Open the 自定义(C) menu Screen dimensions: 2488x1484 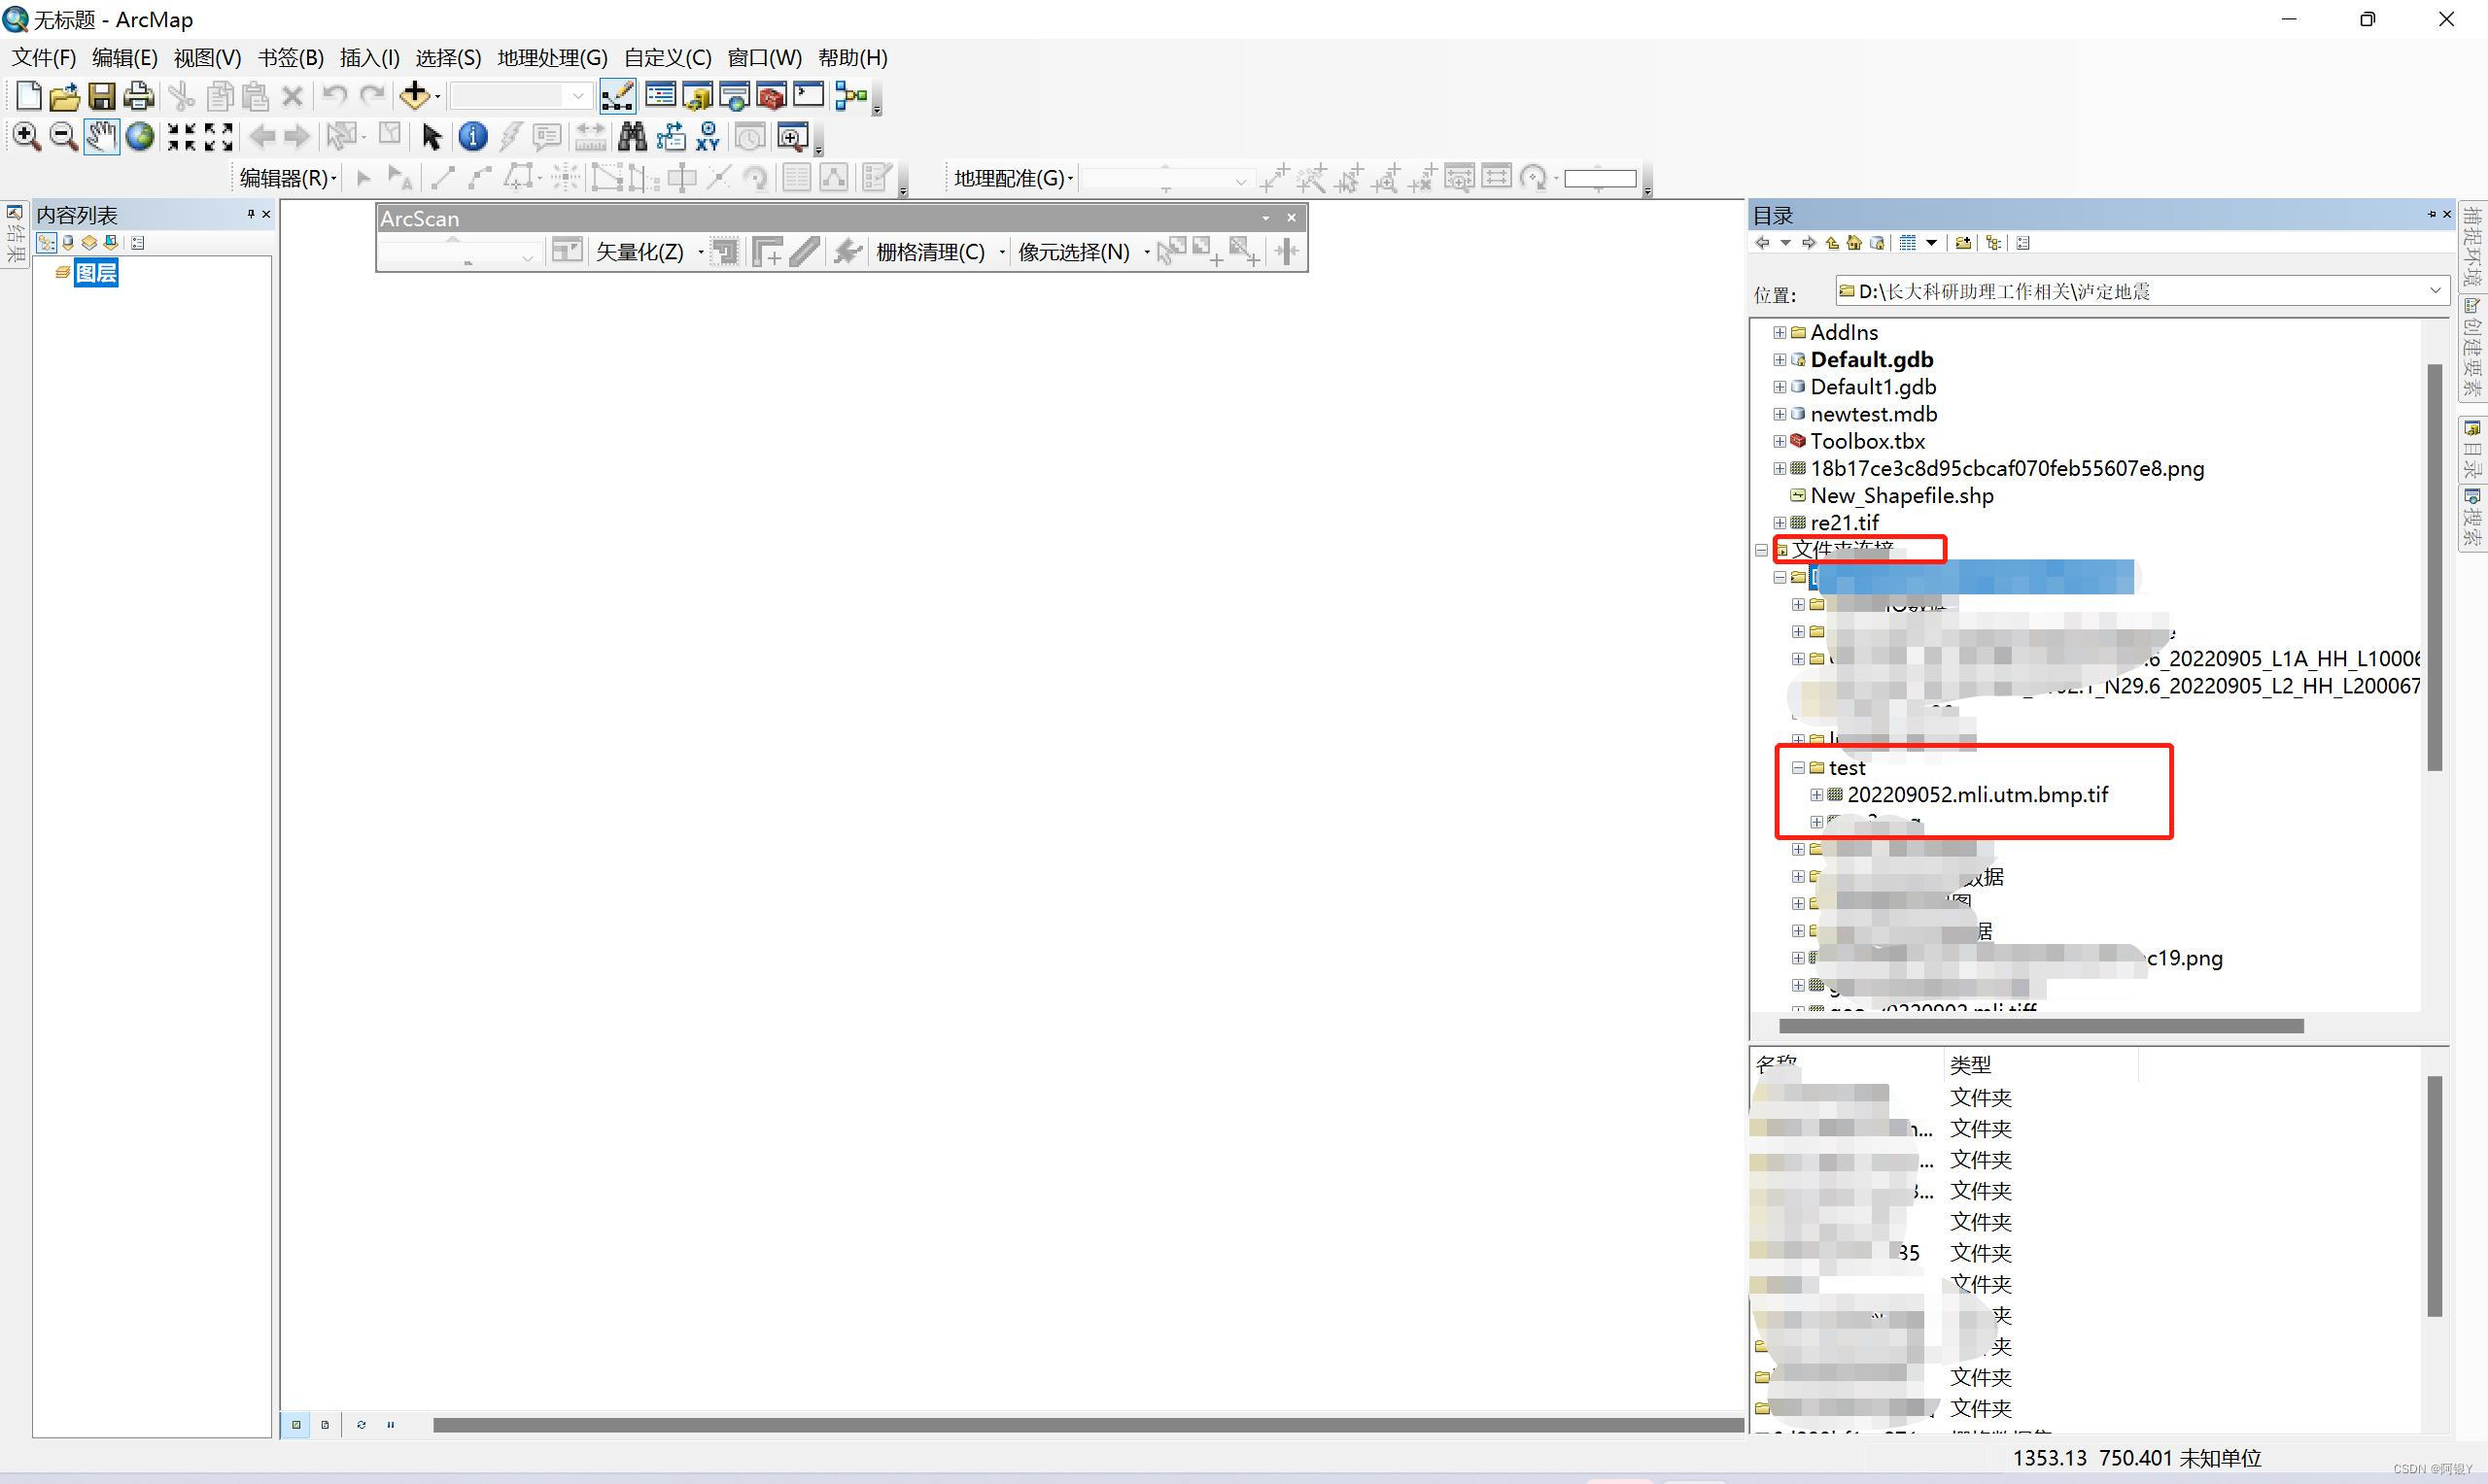pos(668,58)
